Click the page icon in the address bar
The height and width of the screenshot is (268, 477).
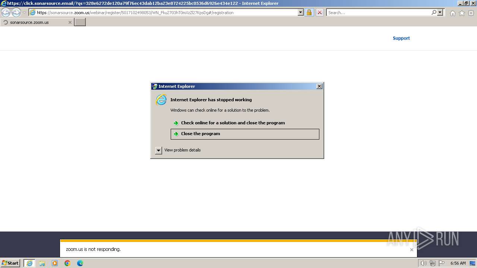(32, 13)
